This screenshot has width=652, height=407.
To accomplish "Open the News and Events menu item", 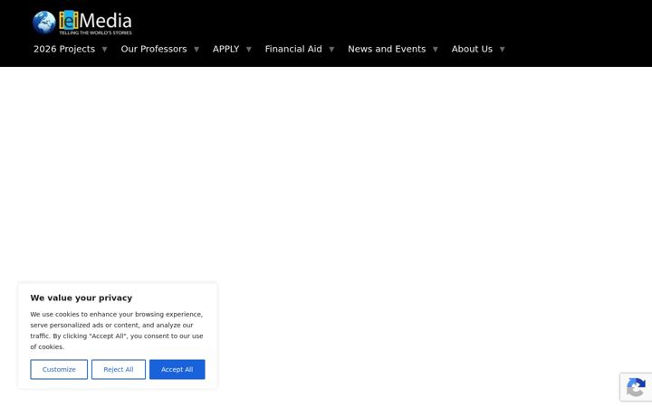I will [387, 49].
